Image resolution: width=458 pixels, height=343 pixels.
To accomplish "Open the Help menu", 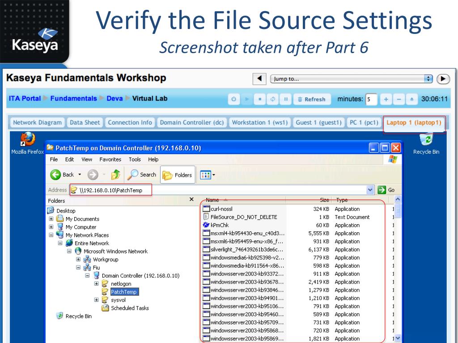I will 153,159.
